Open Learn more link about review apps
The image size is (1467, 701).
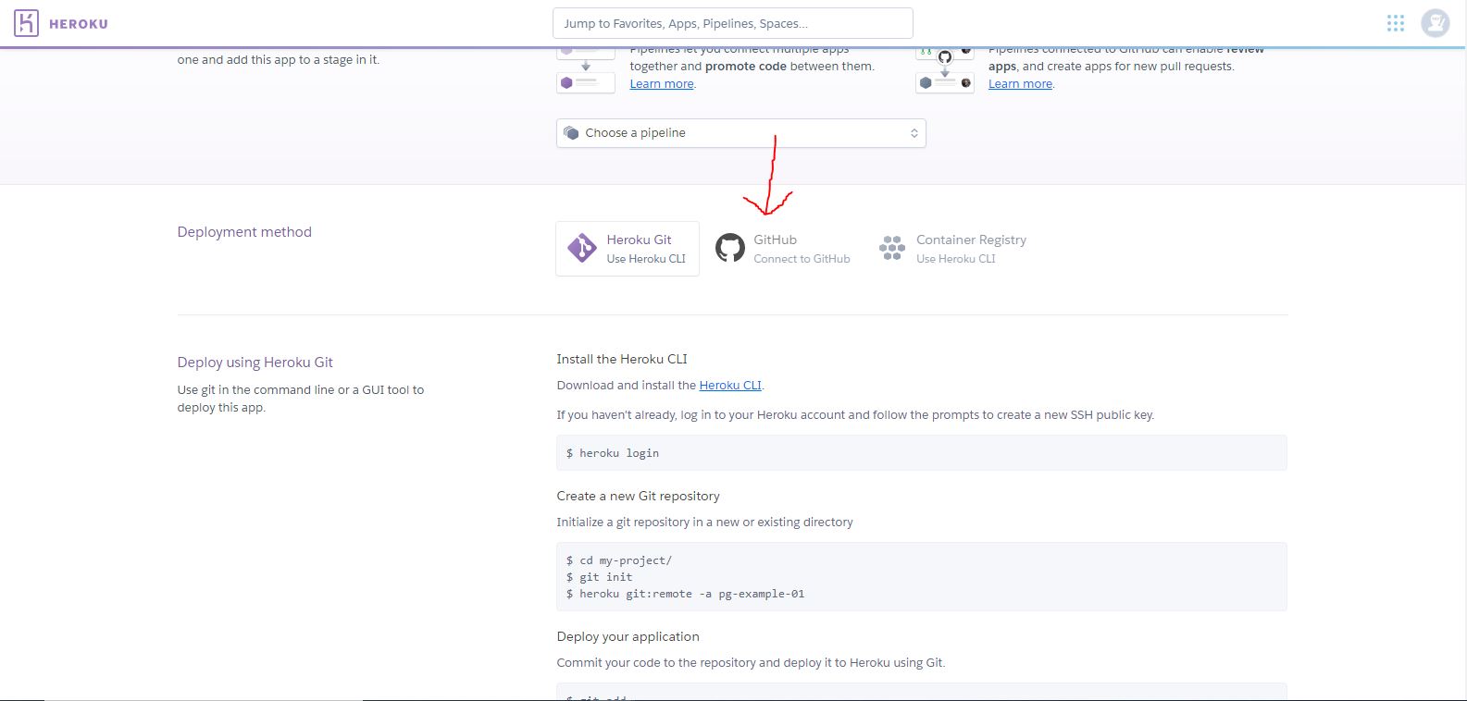[1020, 84]
